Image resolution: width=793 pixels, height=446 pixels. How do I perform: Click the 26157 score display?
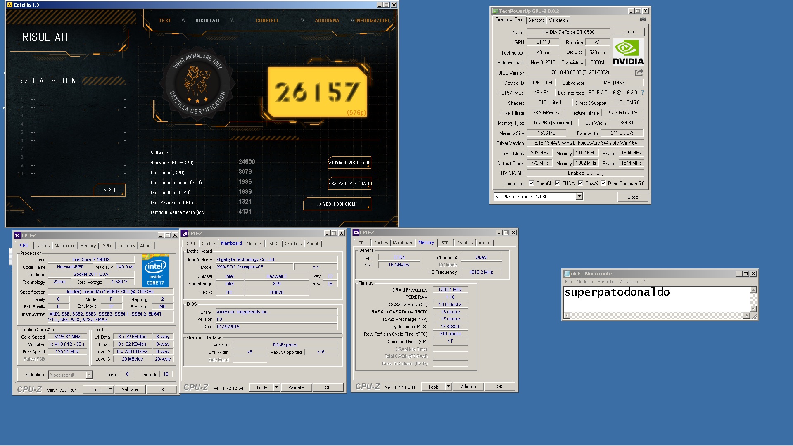click(317, 92)
